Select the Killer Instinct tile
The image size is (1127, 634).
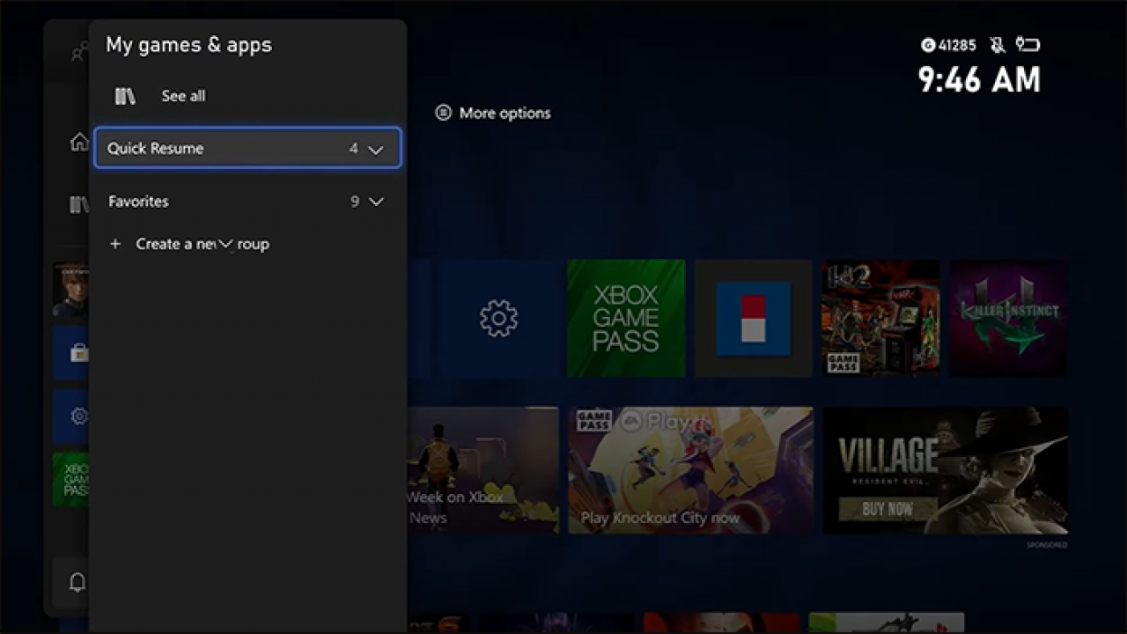[1008, 318]
